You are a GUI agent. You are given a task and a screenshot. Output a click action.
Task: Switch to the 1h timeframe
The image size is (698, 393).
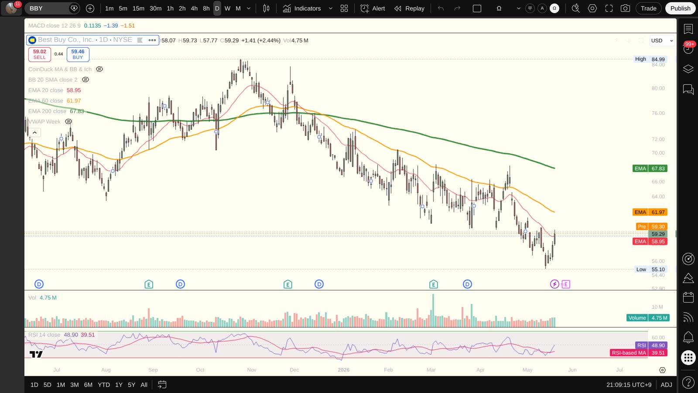[x=170, y=8]
